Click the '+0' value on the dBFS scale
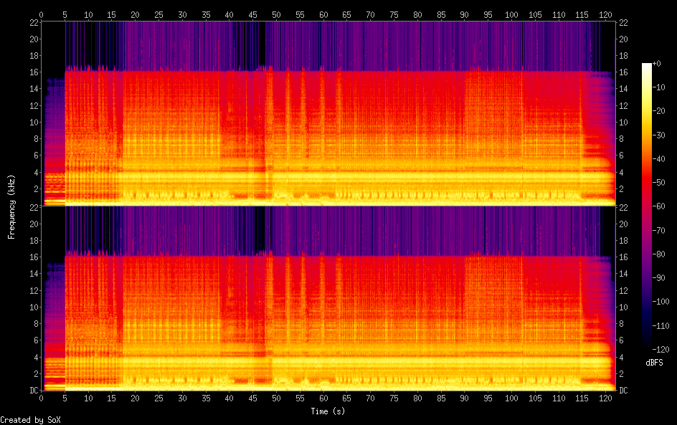 (656, 63)
